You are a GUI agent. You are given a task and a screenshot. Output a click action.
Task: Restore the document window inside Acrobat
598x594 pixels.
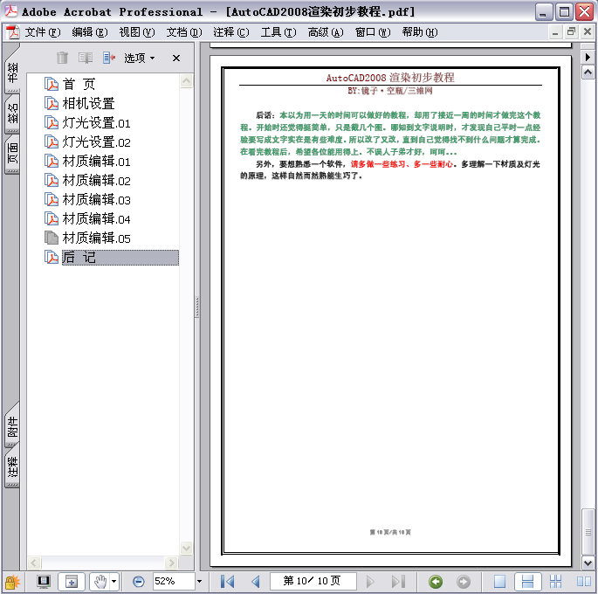point(571,31)
